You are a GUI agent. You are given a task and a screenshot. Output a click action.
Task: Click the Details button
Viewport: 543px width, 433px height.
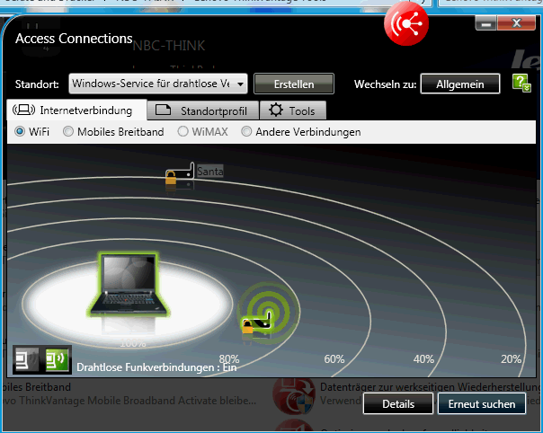pos(398,403)
